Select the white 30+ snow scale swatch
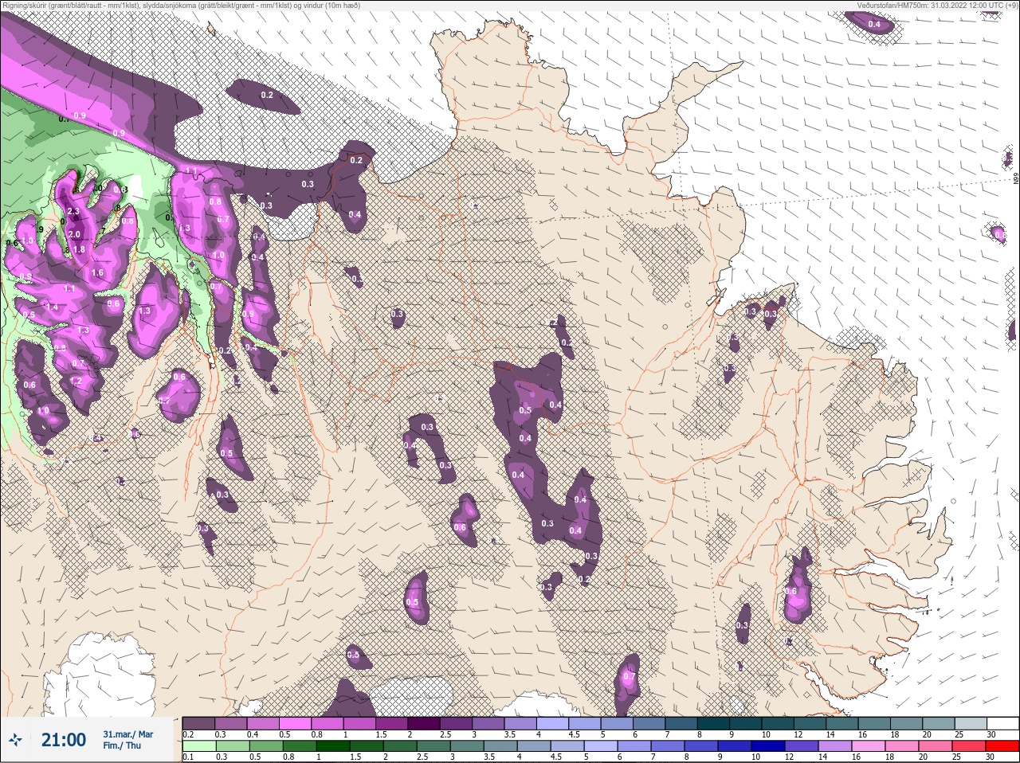The height and width of the screenshot is (763, 1020). point(1003,723)
